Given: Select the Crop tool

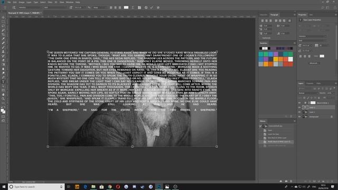Looking at the screenshot, I should (3, 34).
